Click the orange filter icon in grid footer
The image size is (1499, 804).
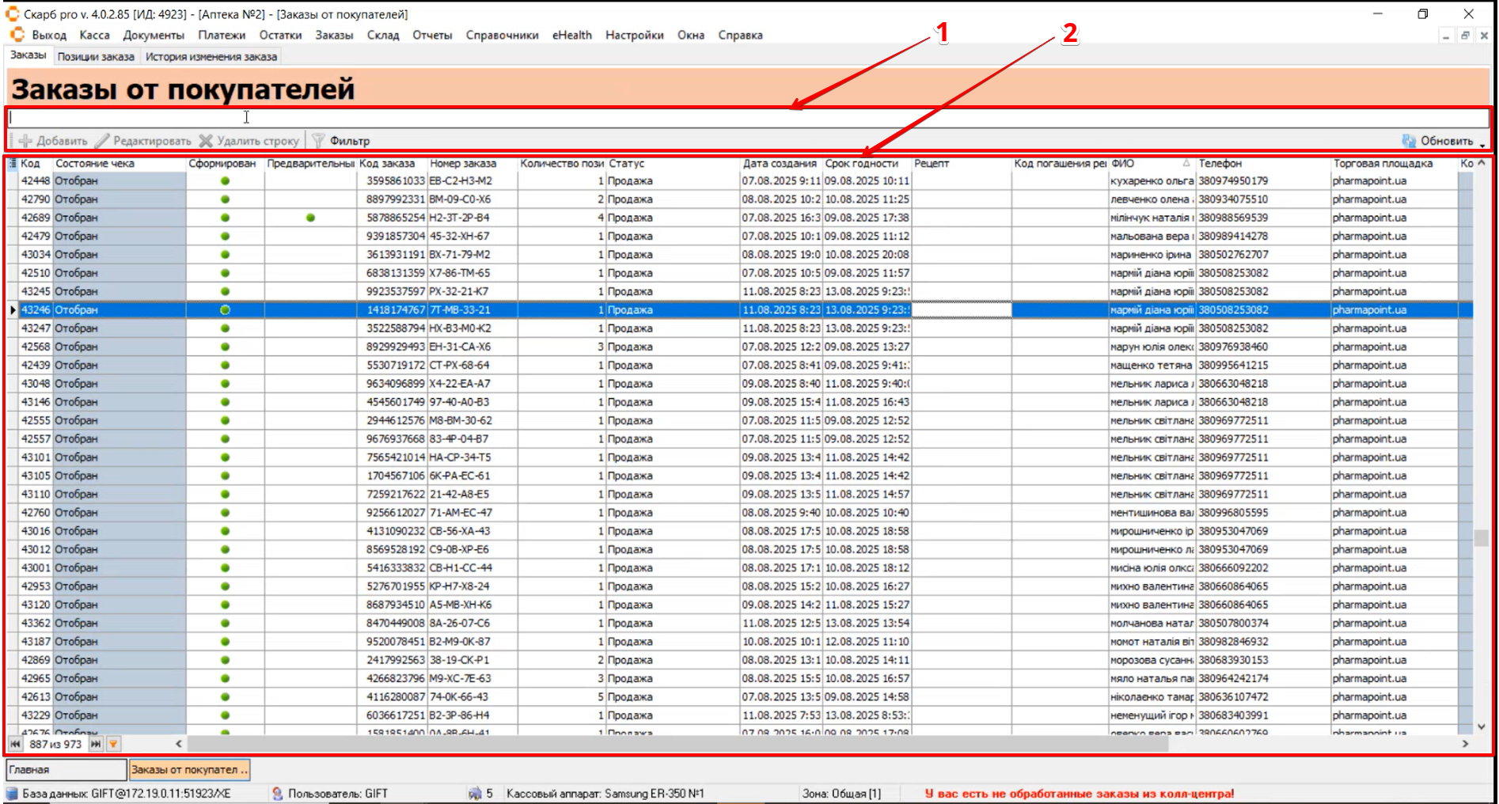[114, 744]
